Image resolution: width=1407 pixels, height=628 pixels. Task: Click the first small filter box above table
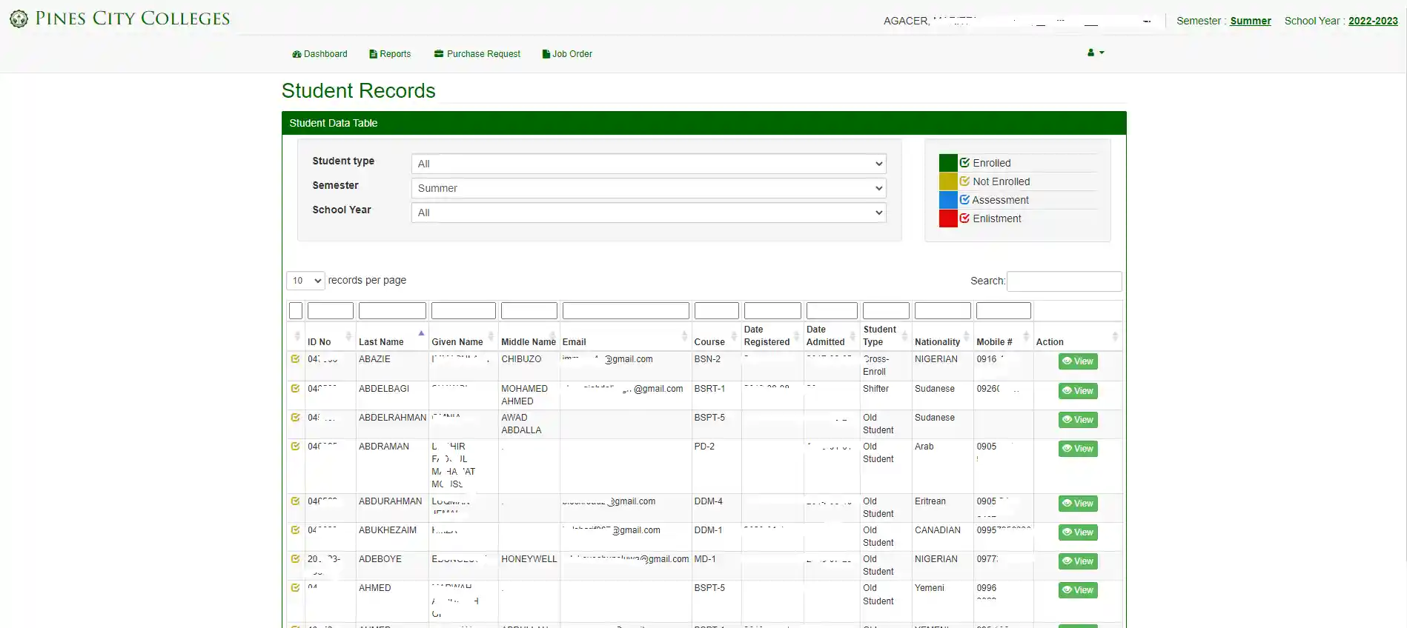click(x=296, y=310)
